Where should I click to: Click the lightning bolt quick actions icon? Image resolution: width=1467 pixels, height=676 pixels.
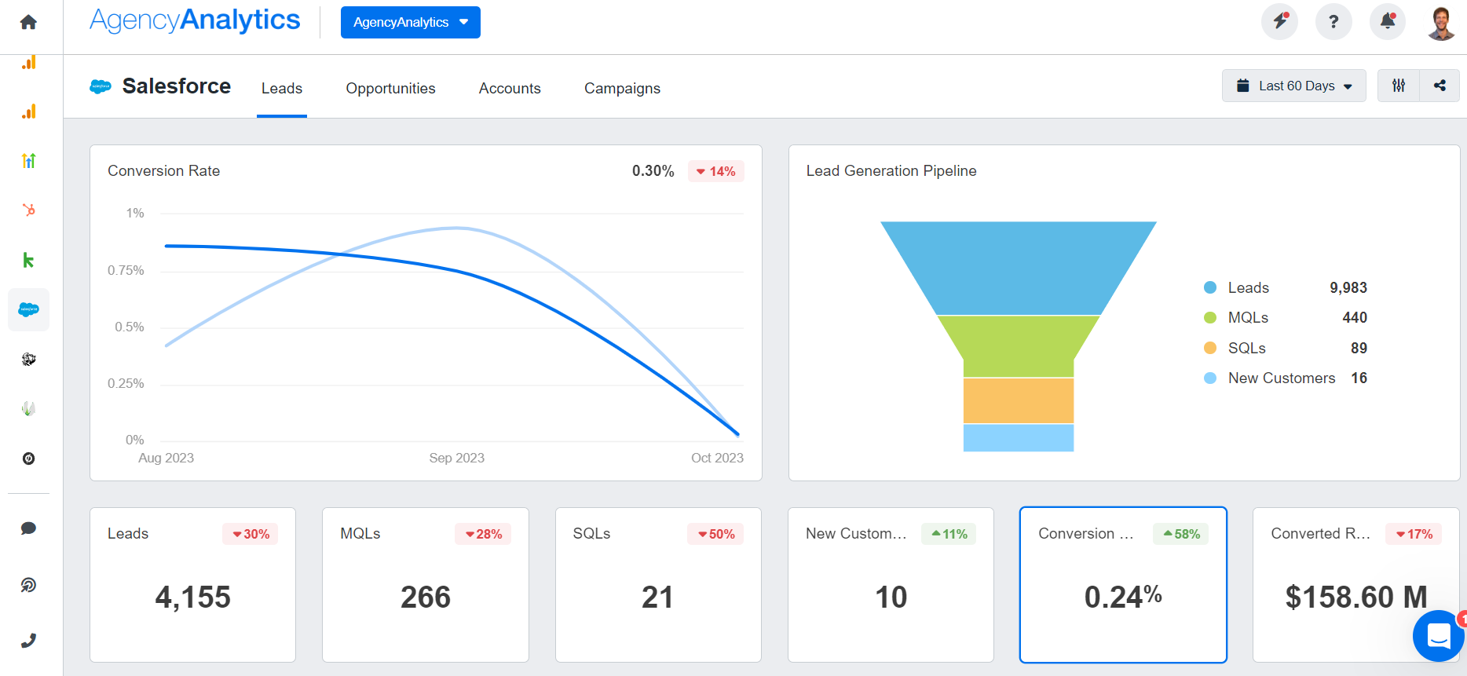click(x=1279, y=21)
